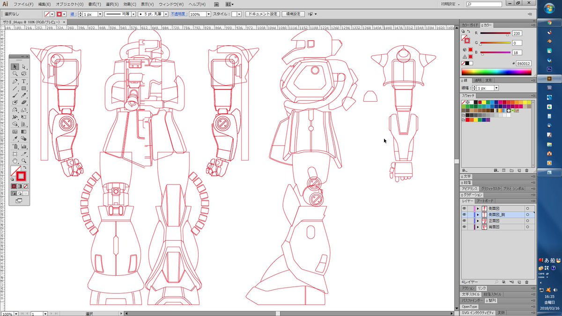Image resolution: width=562 pixels, height=316 pixels.
Task: Toggle lock column for 側面図_腕 layer
Action: pyautogui.click(x=470, y=214)
